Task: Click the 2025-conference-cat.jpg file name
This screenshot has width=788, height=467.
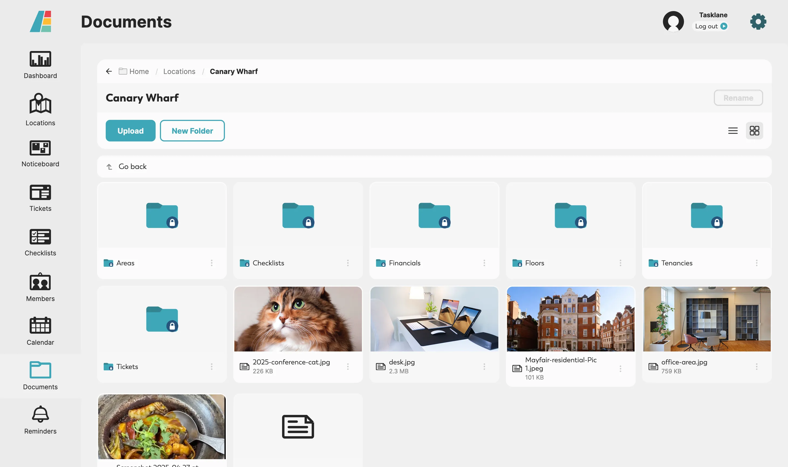Action: click(291, 362)
